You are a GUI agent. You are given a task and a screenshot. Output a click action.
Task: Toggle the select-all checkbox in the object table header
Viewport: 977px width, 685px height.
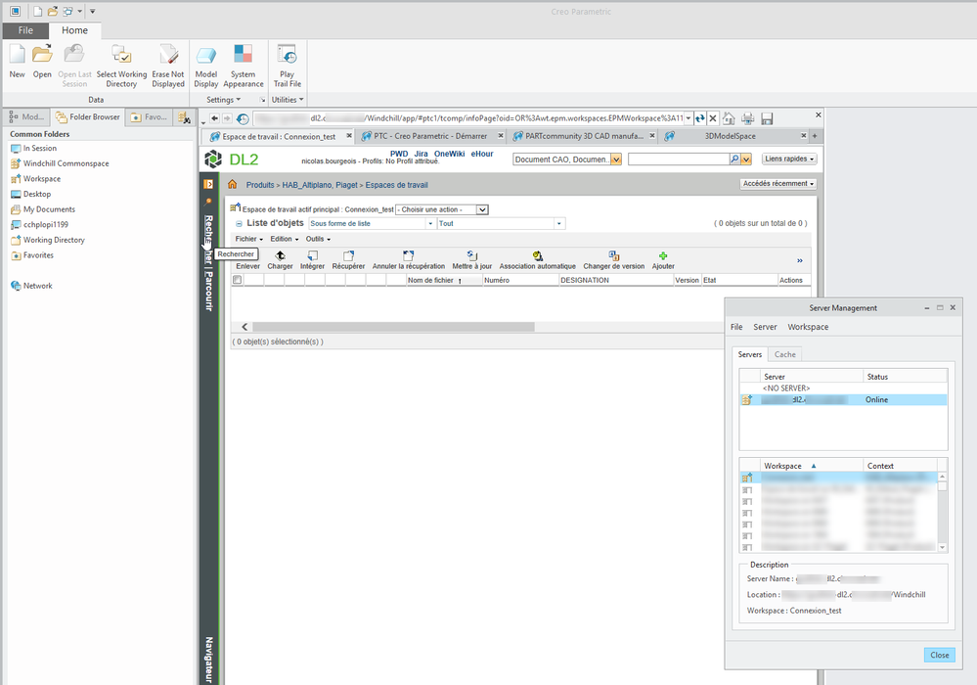(237, 280)
